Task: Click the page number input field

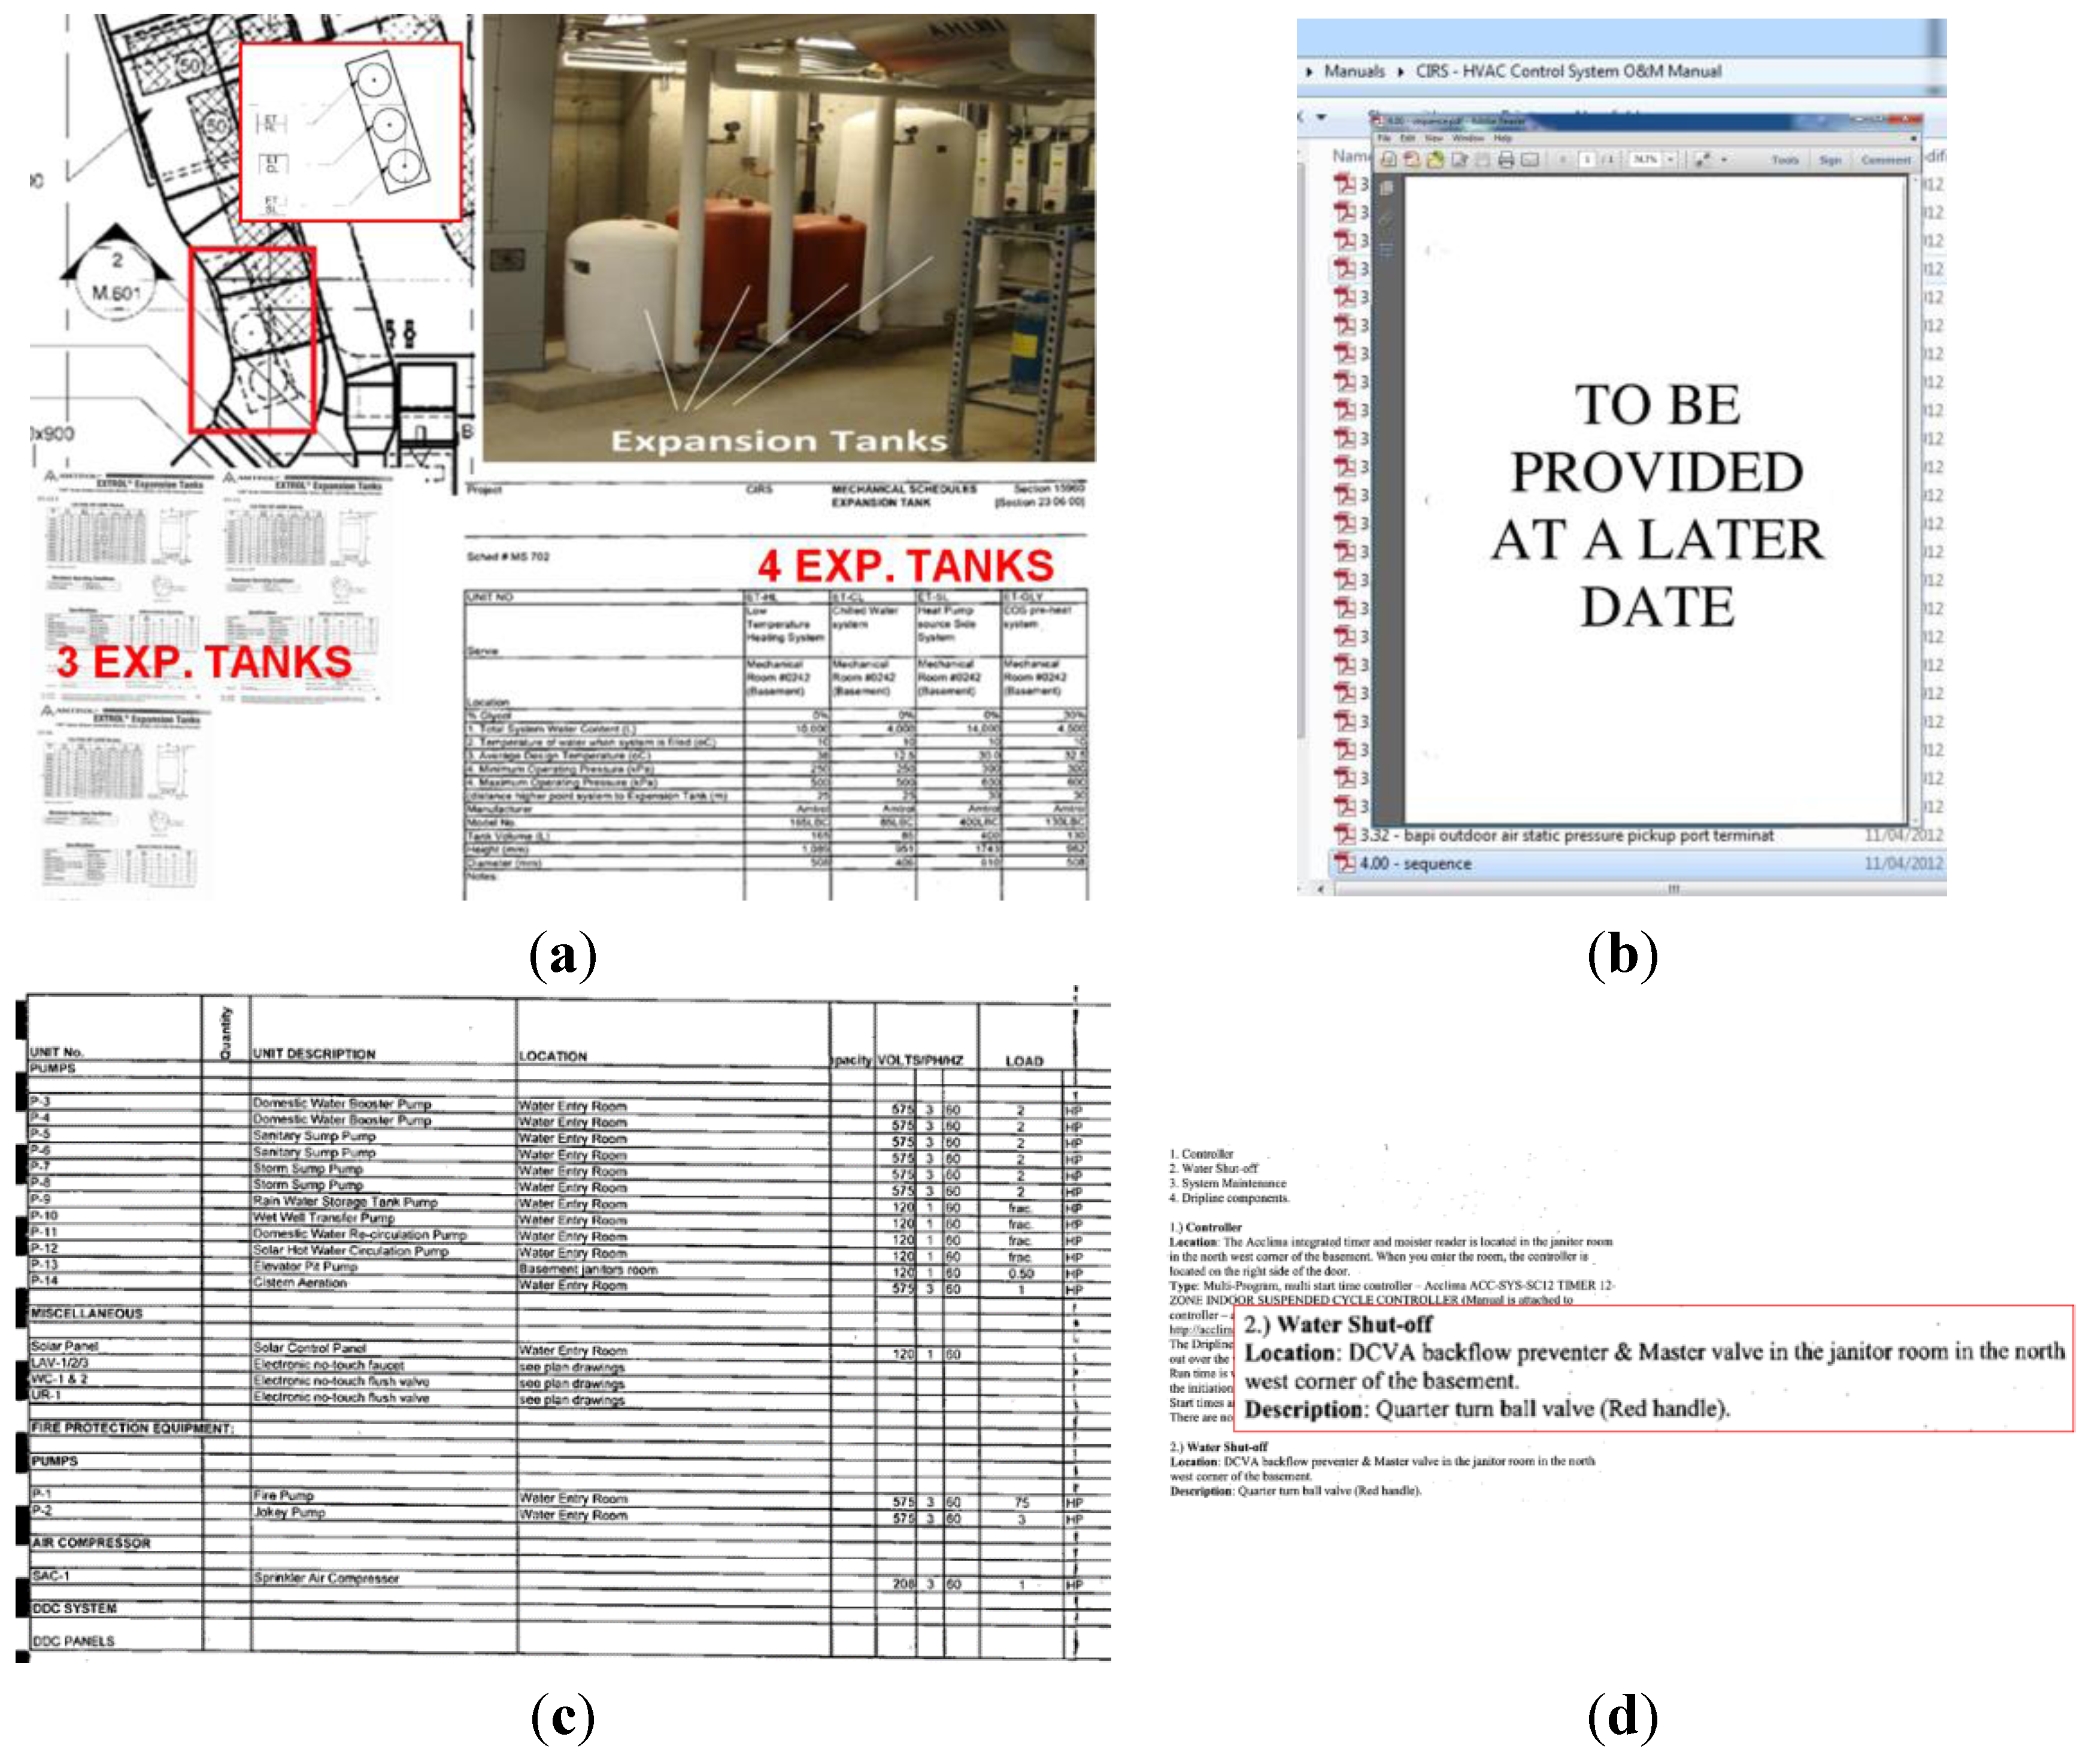Action: [1587, 160]
